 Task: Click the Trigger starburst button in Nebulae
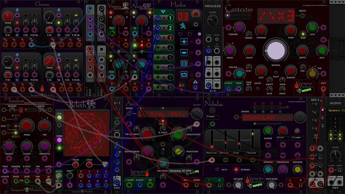click(297, 130)
